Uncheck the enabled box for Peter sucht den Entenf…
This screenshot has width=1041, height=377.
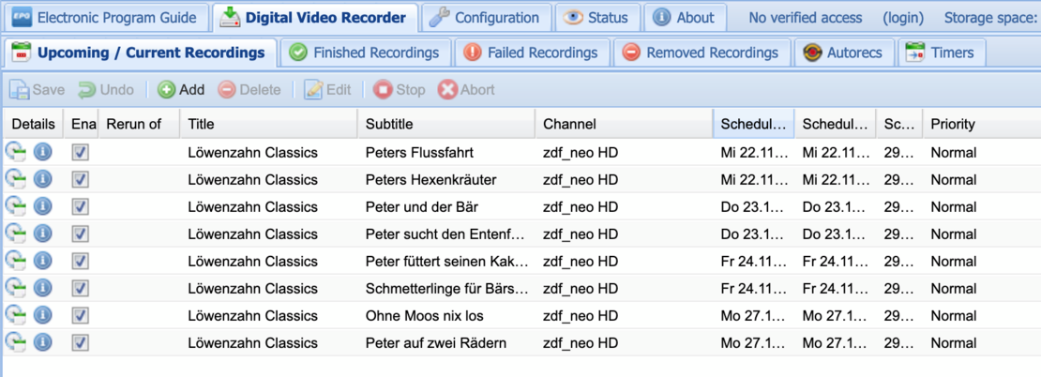tap(81, 234)
